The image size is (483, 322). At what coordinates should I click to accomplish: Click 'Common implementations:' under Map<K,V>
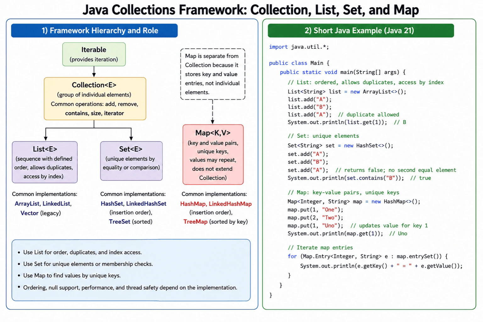[x=214, y=194]
